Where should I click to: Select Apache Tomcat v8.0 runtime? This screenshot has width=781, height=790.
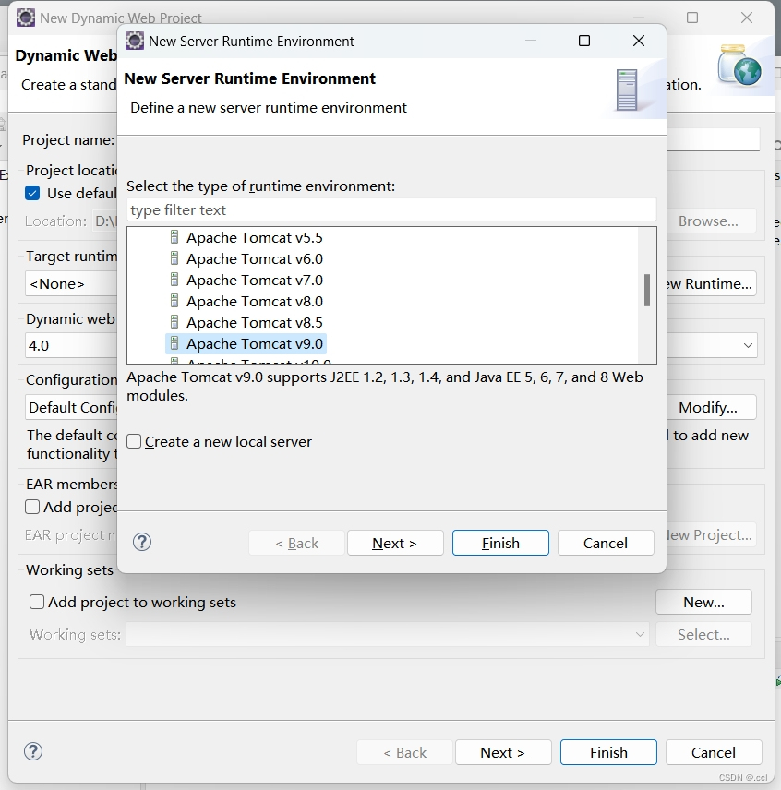pyautogui.click(x=255, y=301)
